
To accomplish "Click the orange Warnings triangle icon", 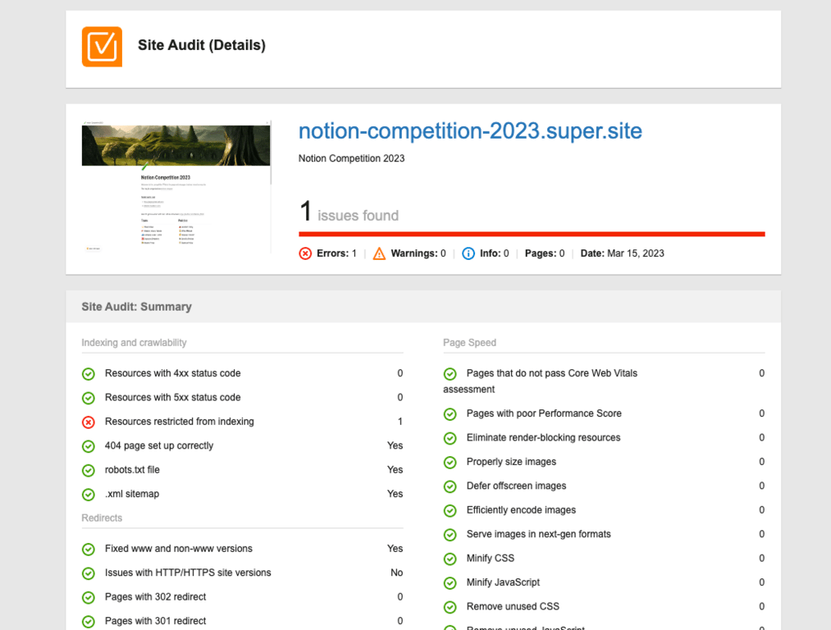I will (x=380, y=253).
